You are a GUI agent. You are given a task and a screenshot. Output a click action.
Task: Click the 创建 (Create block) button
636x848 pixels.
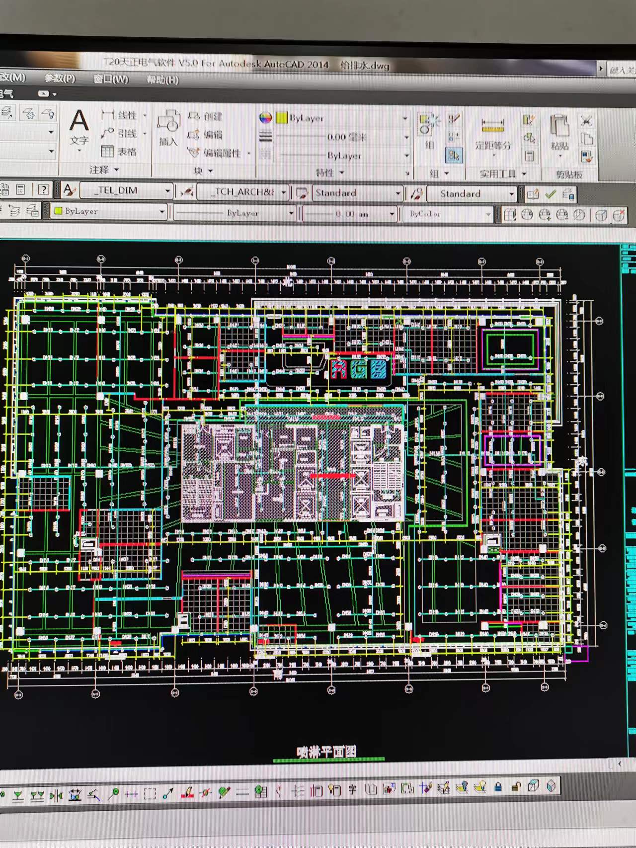point(206,116)
